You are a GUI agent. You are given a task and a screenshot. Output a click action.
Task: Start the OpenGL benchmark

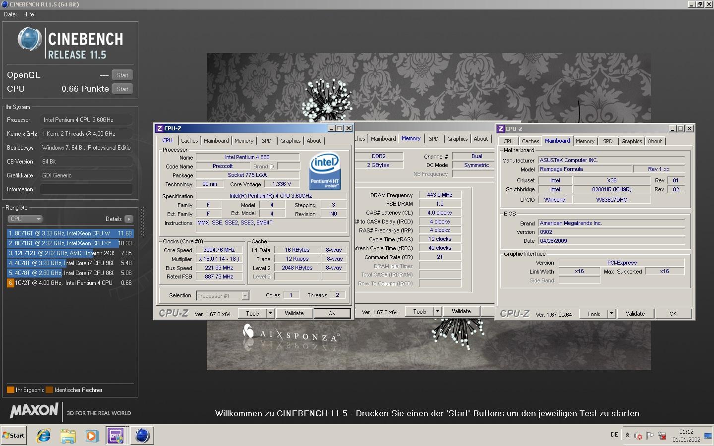[x=122, y=75]
